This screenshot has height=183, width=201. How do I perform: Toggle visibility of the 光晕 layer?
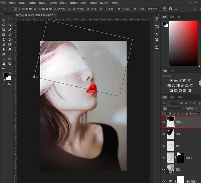pyautogui.click(x=164, y=134)
